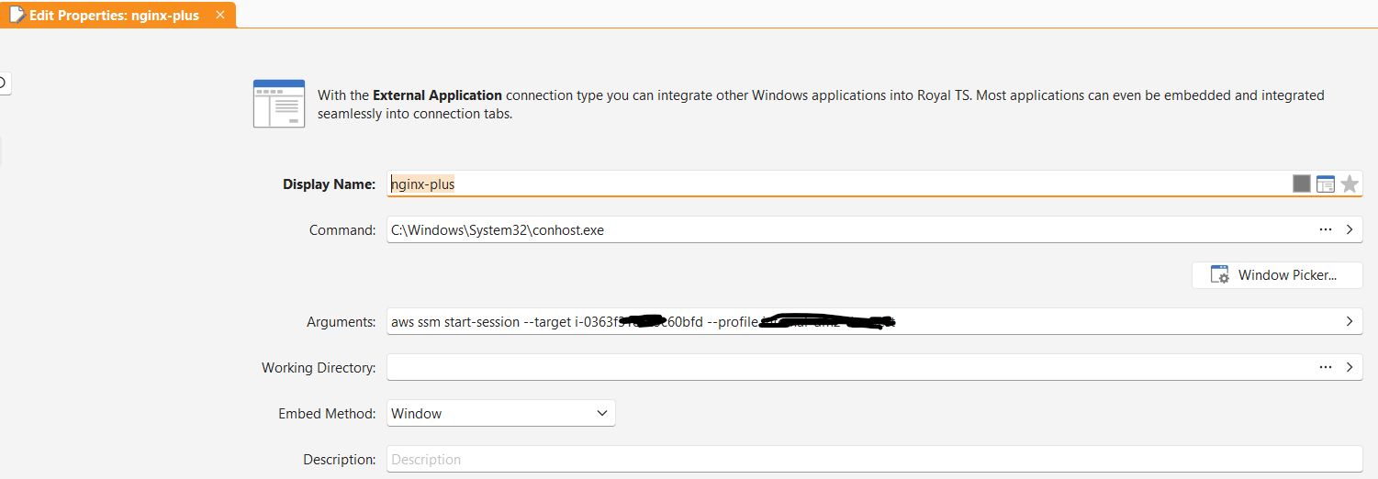The image size is (1378, 479).
Task: Click into the Description field
Action: tap(826, 460)
